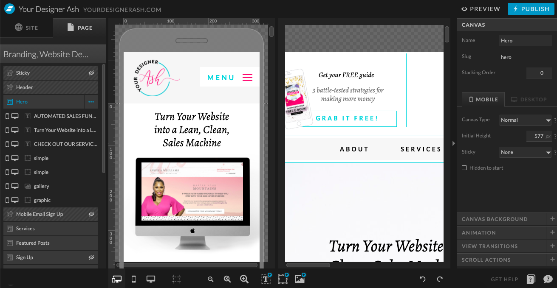Click the Get Help link
The height and width of the screenshot is (288, 557).
504,279
